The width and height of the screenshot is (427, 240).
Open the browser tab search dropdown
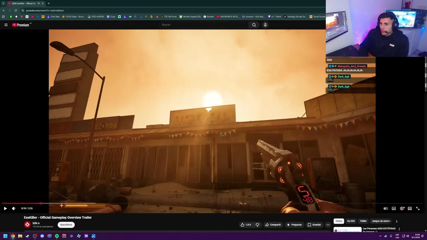[x=3, y=3]
